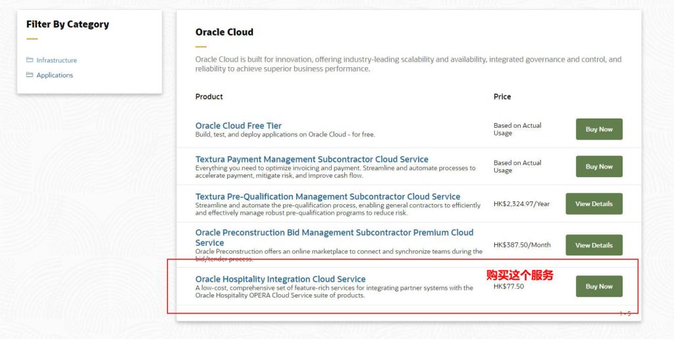Open the Applications category filter
674x339 pixels.
pyautogui.click(x=55, y=75)
